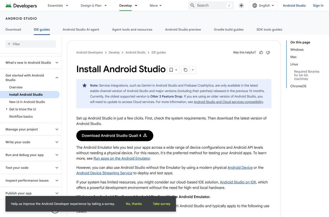Open the Essentials menu

click(58, 5)
